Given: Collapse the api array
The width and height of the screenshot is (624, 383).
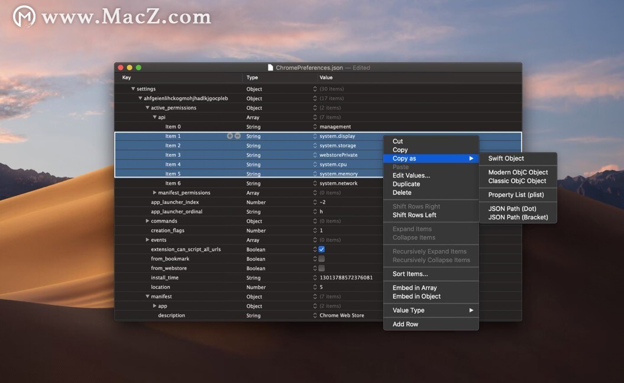Looking at the screenshot, I should (154, 117).
